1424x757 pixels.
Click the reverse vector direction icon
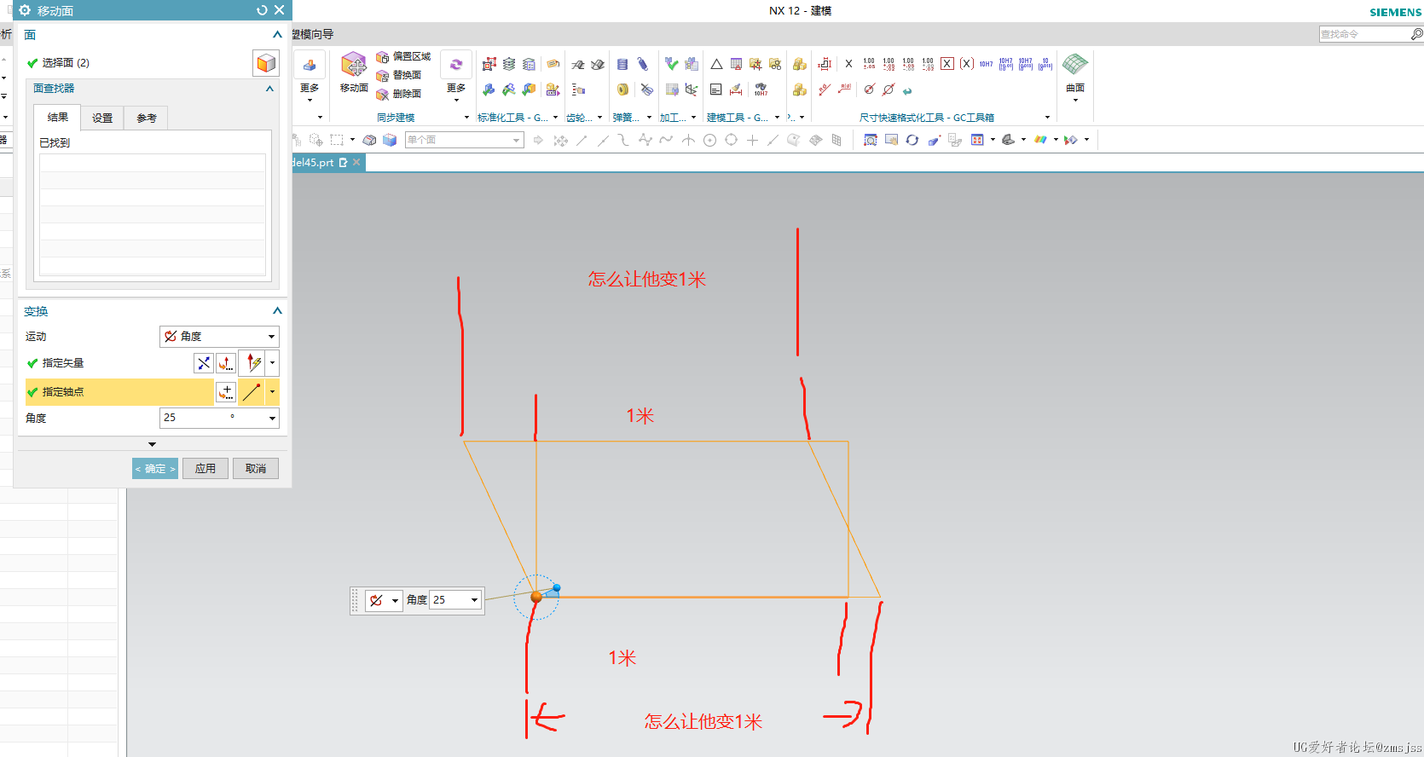(204, 363)
